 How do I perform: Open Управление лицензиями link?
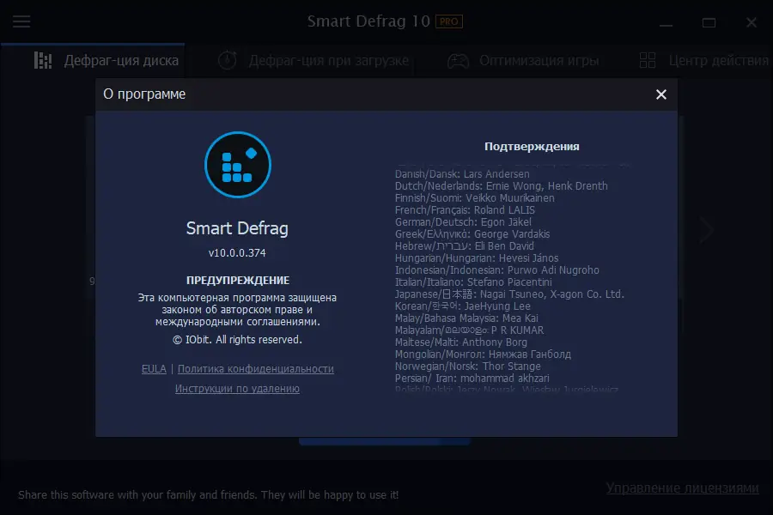(x=682, y=488)
